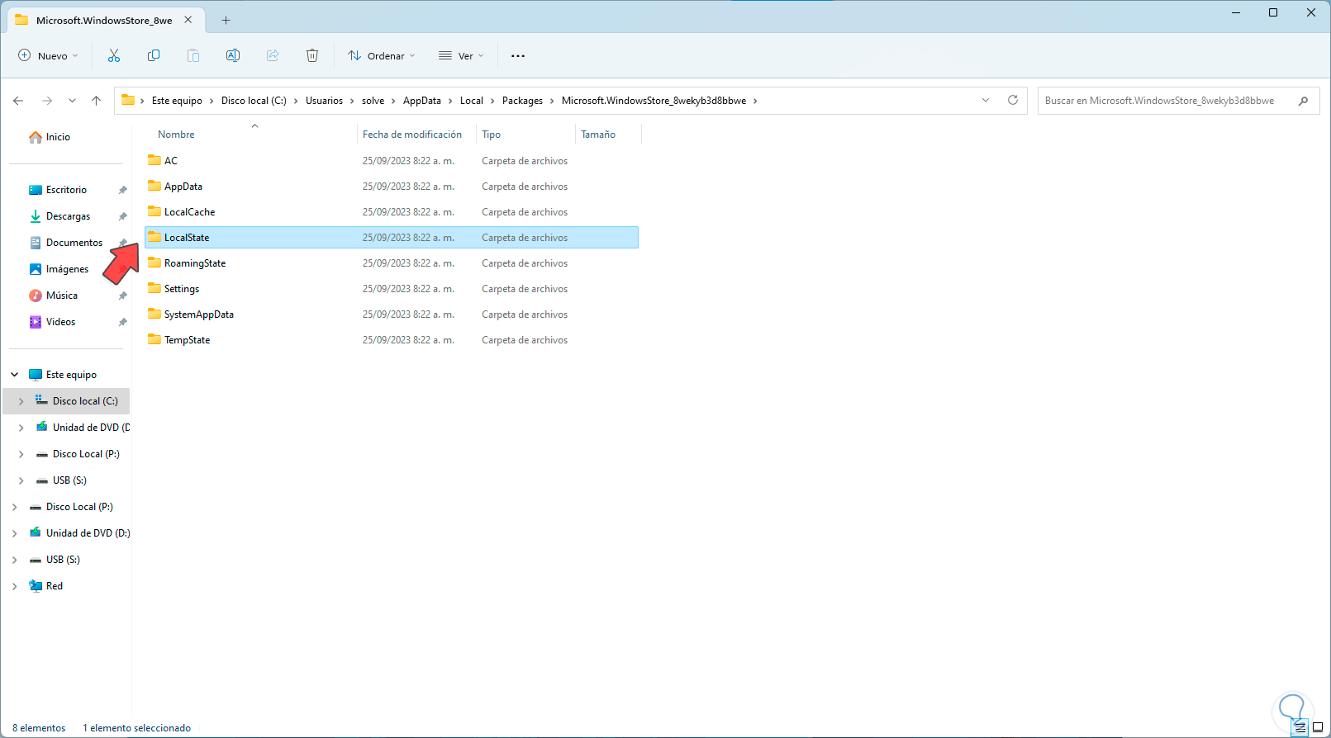Unpin Descargas using its pin icon

tap(122, 216)
